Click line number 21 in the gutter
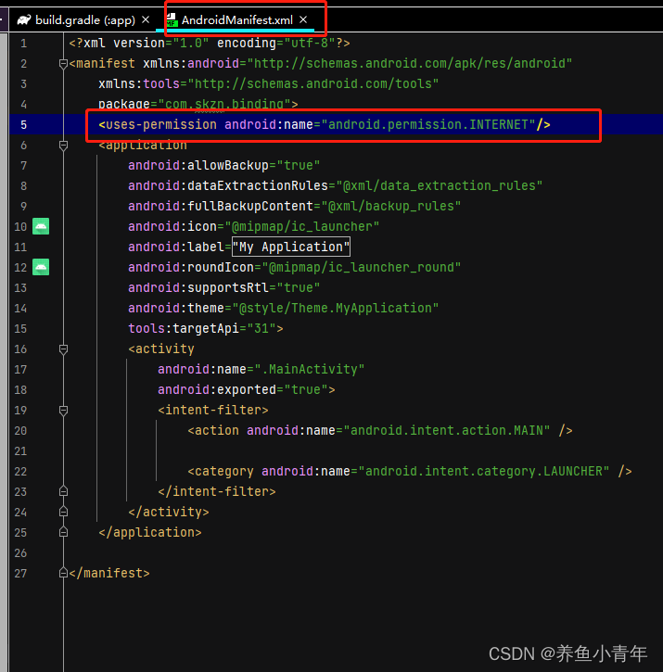Screen dimensions: 663x672 coord(20,450)
